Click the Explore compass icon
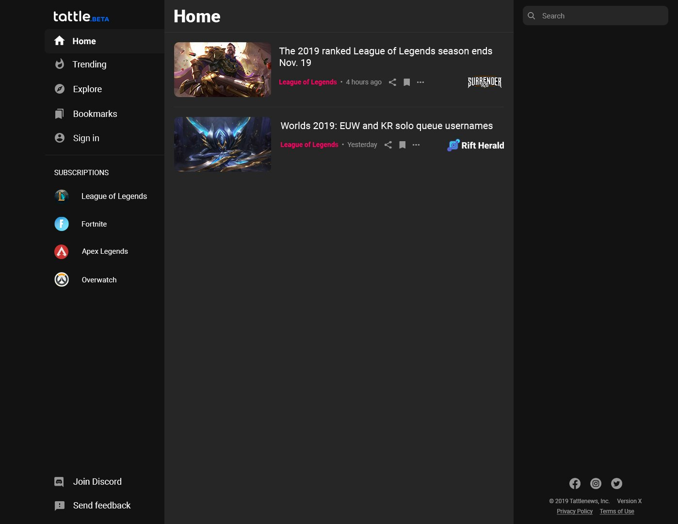 click(60, 89)
